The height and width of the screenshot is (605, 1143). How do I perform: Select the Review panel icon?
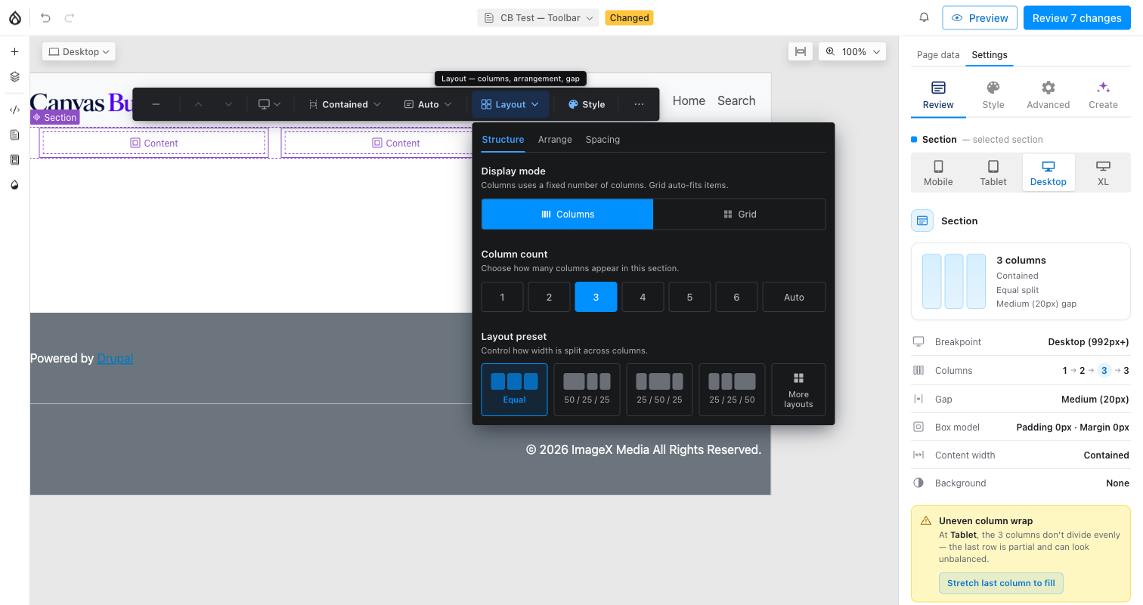click(x=938, y=95)
